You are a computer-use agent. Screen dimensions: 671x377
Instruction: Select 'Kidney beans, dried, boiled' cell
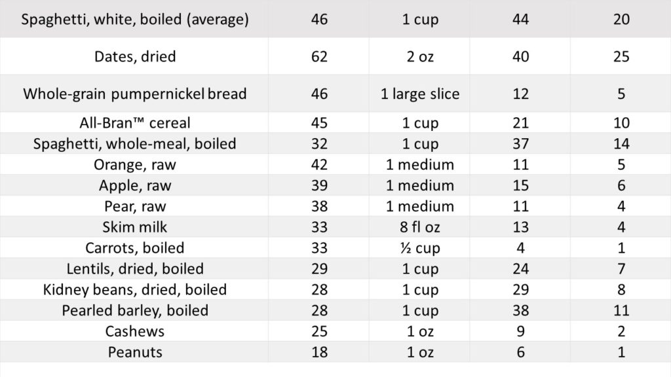pyautogui.click(x=135, y=290)
